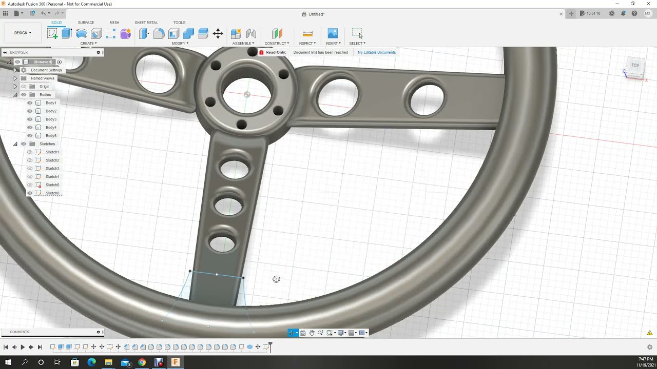The image size is (657, 369).
Task: Open the Create Form tool
Action: 126,33
